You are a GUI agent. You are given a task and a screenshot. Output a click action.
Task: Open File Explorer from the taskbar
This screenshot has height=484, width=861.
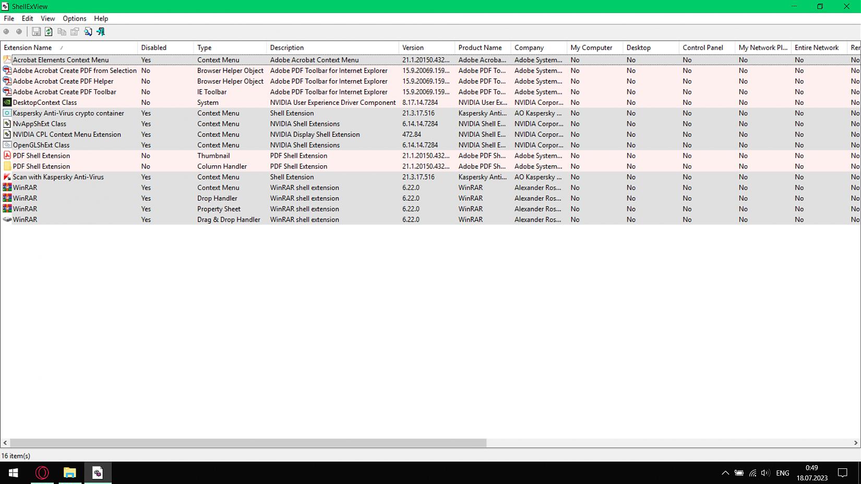tap(70, 473)
